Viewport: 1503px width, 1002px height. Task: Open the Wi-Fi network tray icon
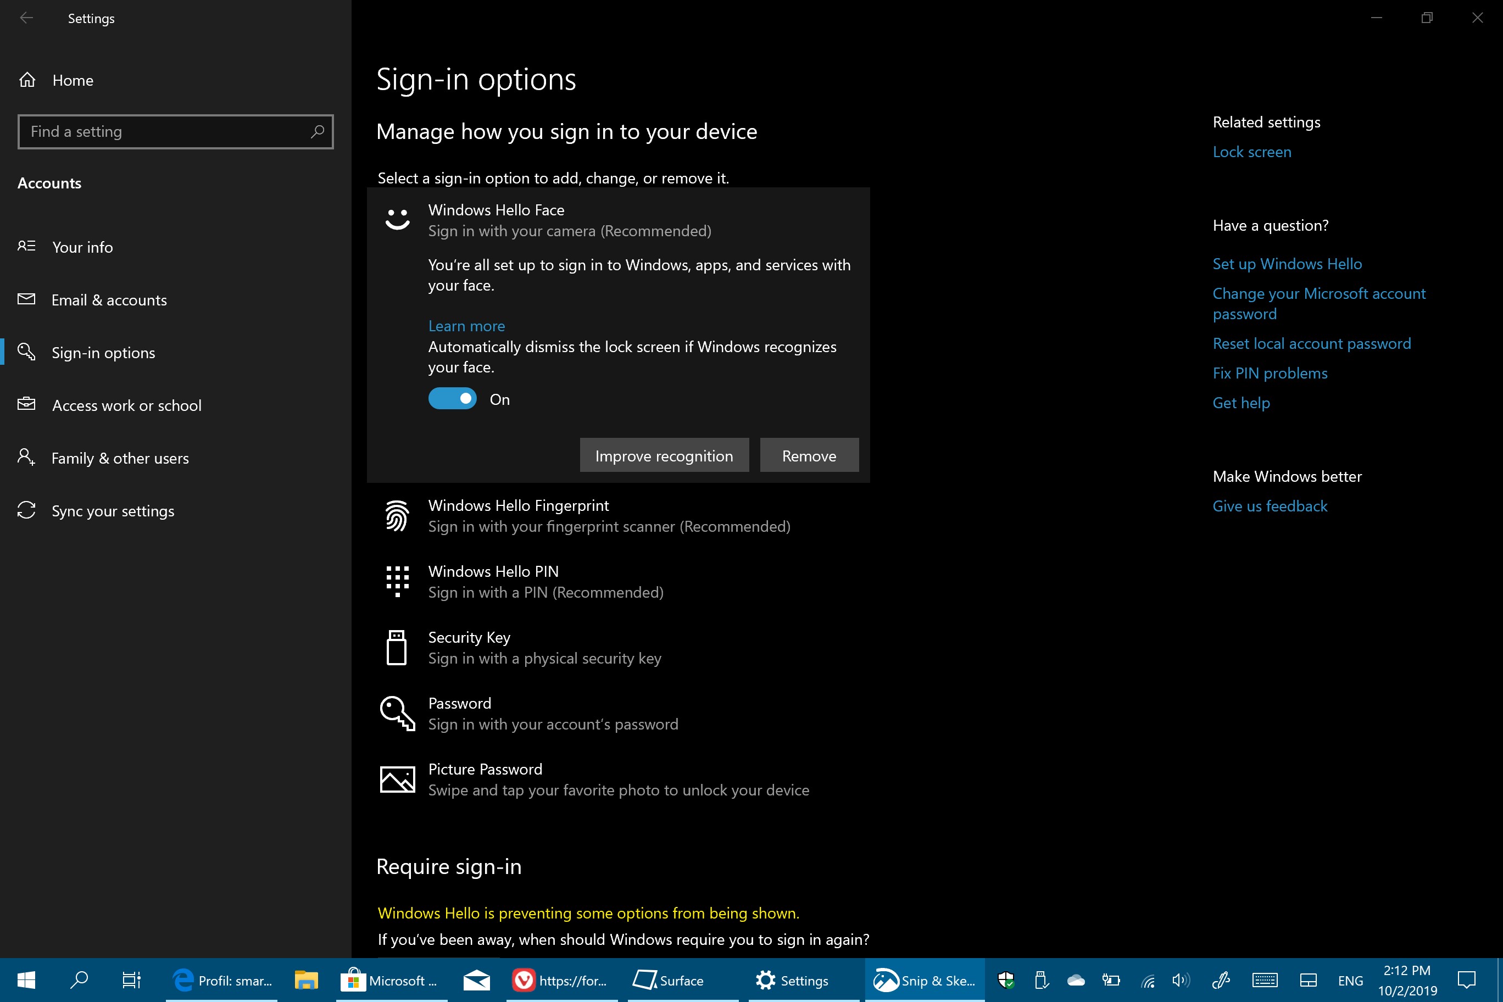1148,980
